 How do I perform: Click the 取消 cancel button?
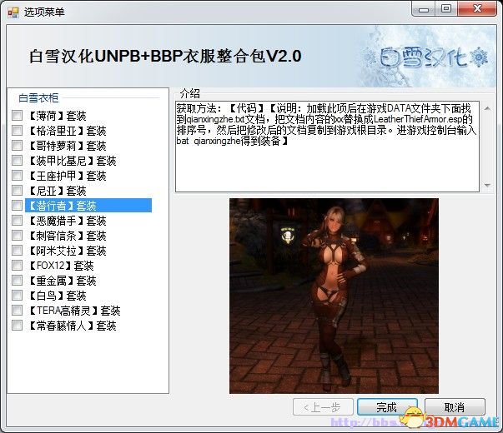(x=455, y=407)
